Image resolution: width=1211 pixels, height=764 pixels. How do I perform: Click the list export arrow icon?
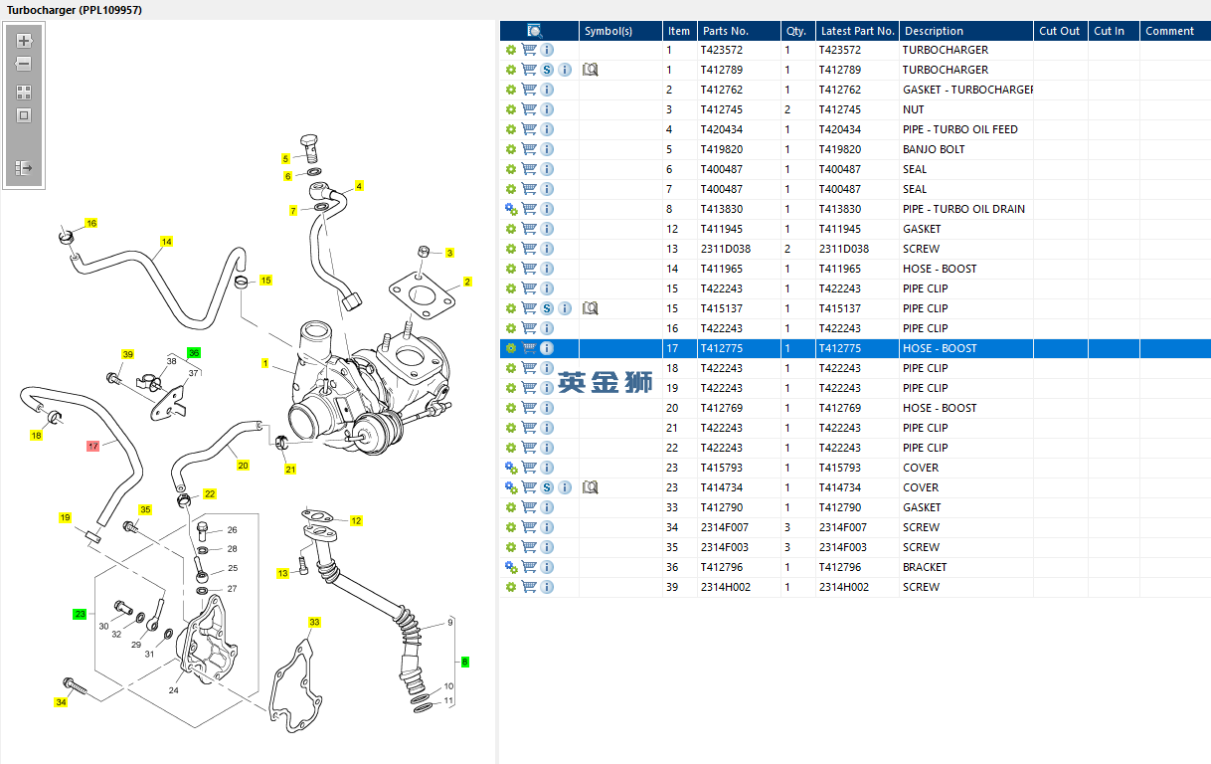tap(25, 168)
